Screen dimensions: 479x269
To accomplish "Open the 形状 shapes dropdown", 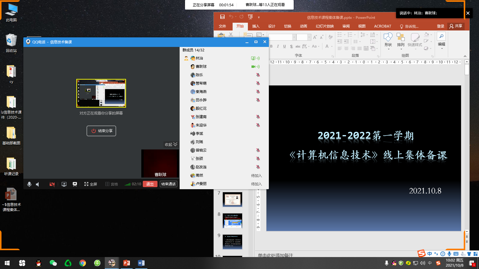I will 388,40.
